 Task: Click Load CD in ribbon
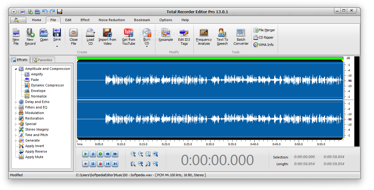(90, 37)
